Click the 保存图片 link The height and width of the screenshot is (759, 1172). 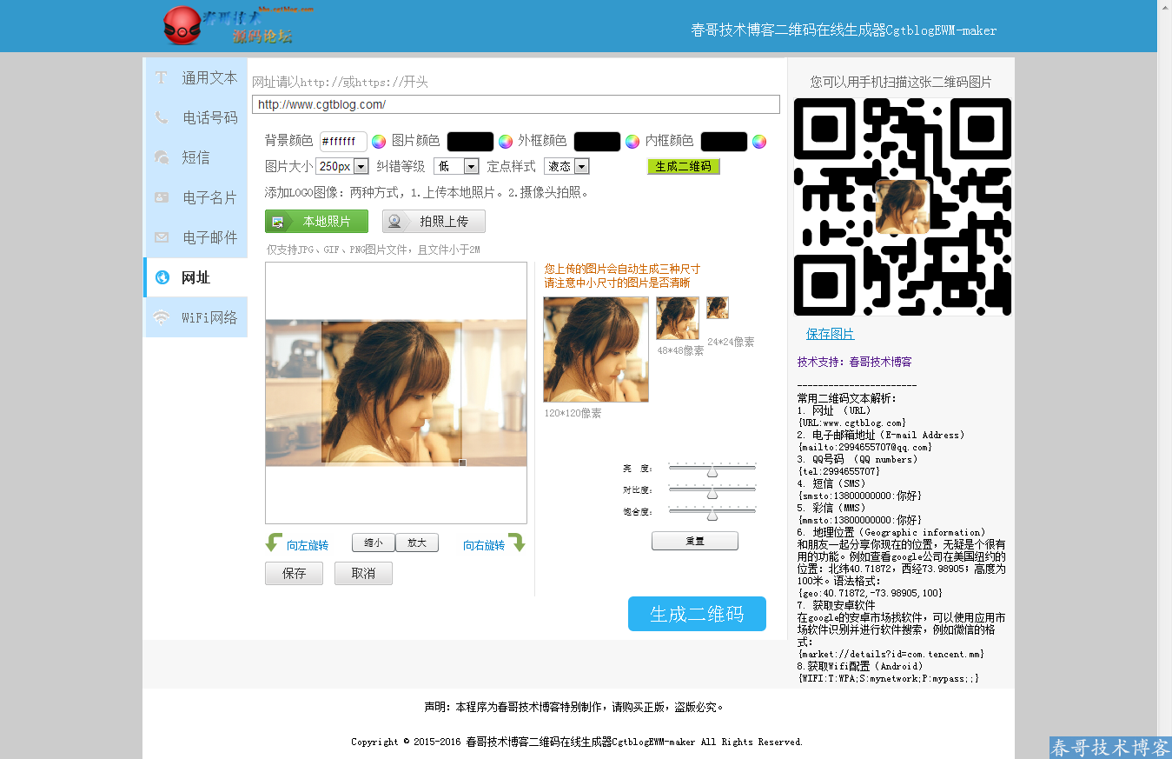pos(830,334)
